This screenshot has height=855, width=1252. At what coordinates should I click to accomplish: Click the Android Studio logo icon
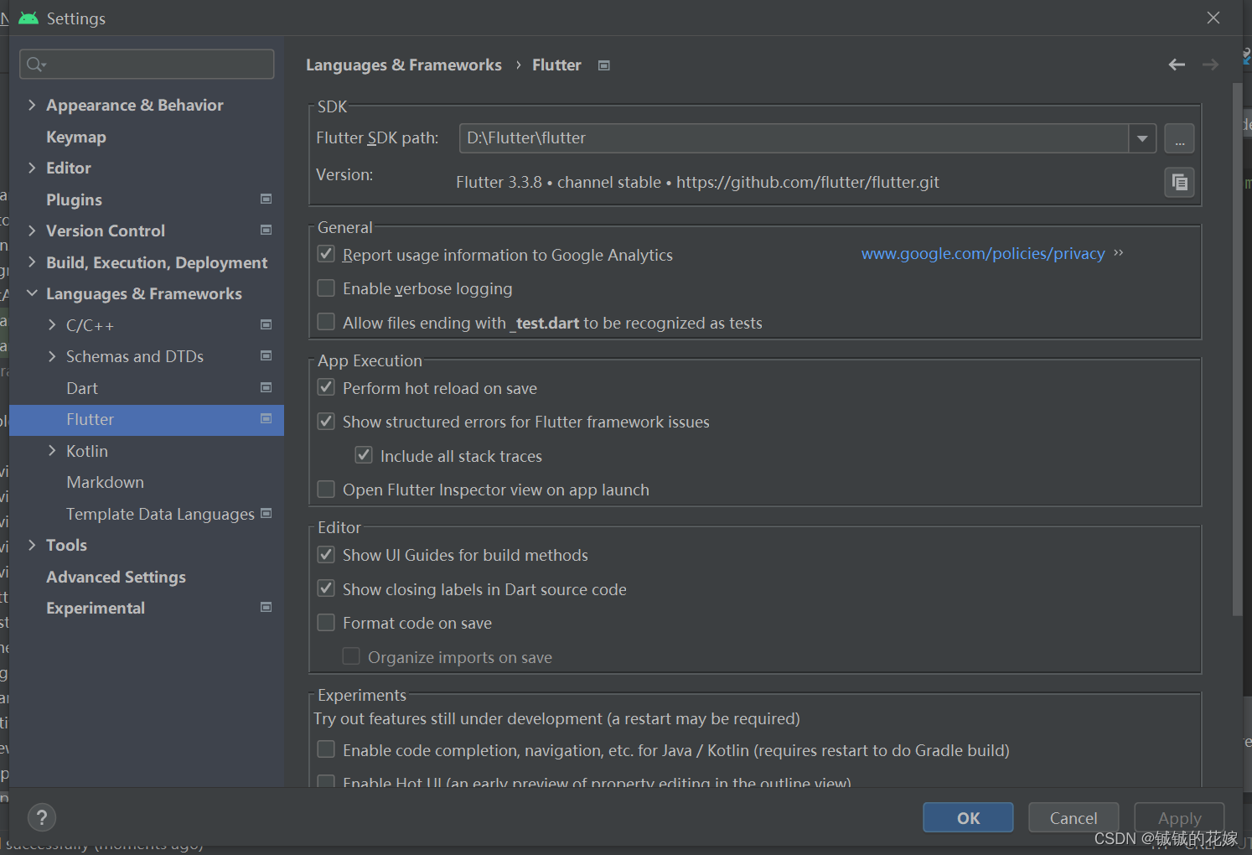(28, 18)
